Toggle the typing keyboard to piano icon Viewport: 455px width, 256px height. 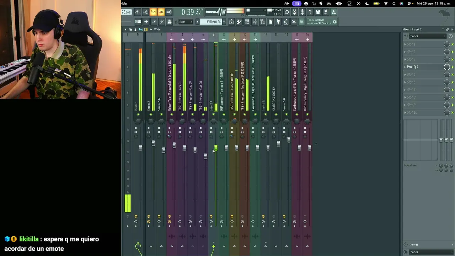click(x=138, y=22)
